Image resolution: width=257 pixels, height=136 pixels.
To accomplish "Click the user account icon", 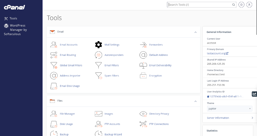I will (x=249, y=5).
